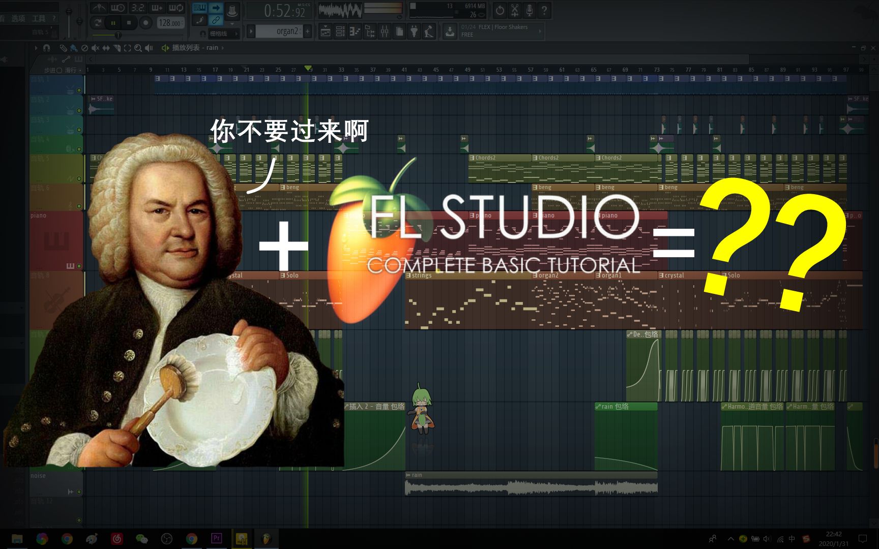Stop playback with the stop button
This screenshot has height=549, width=879.
coord(129,22)
